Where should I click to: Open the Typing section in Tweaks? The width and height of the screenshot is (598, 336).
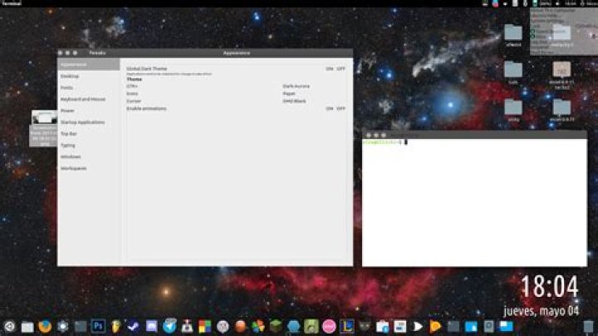click(89, 146)
